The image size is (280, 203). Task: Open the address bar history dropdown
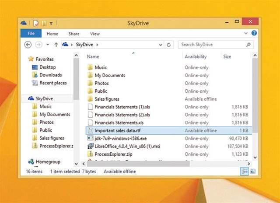pyautogui.click(x=161, y=45)
